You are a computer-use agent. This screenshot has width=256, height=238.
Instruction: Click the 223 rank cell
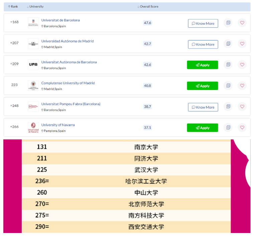(x=14, y=85)
